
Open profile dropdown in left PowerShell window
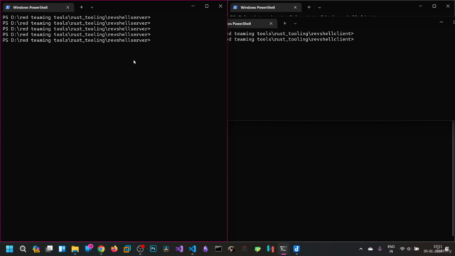click(92, 7)
